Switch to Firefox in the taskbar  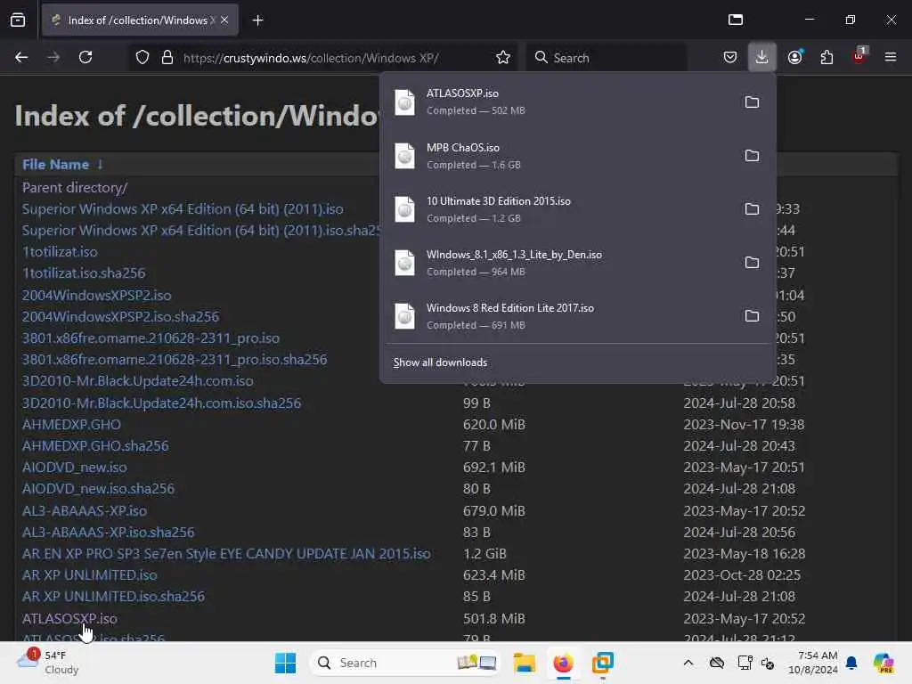point(563,663)
